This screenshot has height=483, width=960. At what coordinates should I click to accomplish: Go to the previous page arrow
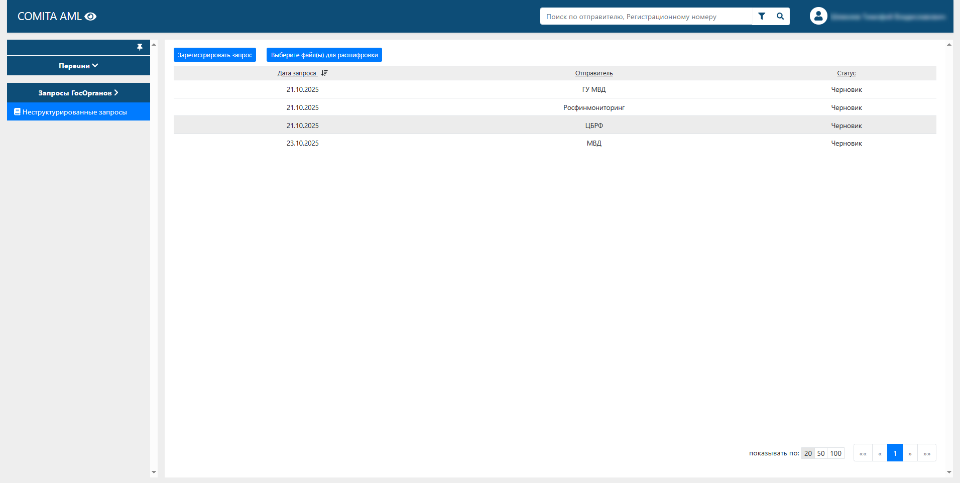point(880,453)
